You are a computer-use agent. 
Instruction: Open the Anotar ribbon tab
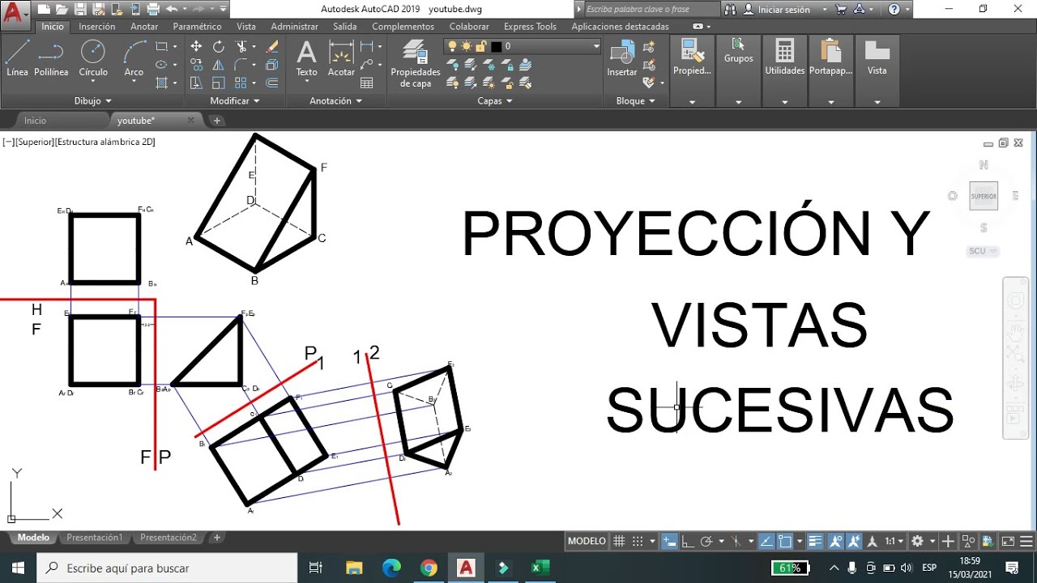pos(144,27)
